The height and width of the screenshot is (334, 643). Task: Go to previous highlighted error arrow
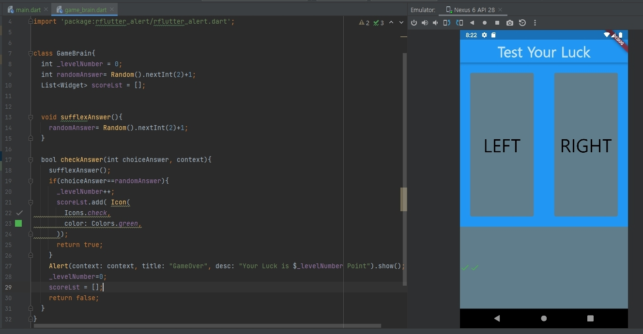391,23
